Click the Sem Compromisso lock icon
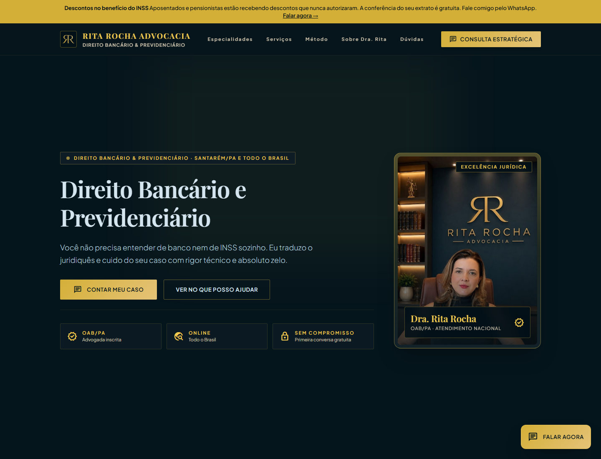Screen dimensions: 601x459 pos(285,336)
